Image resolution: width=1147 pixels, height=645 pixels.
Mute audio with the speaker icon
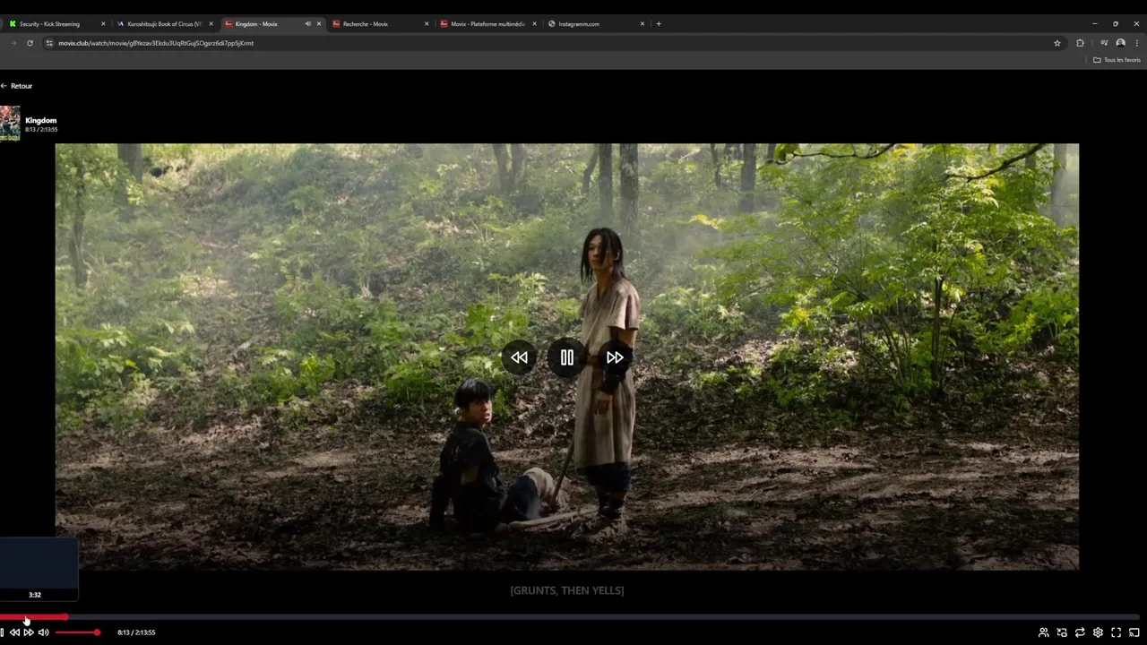[x=43, y=632]
